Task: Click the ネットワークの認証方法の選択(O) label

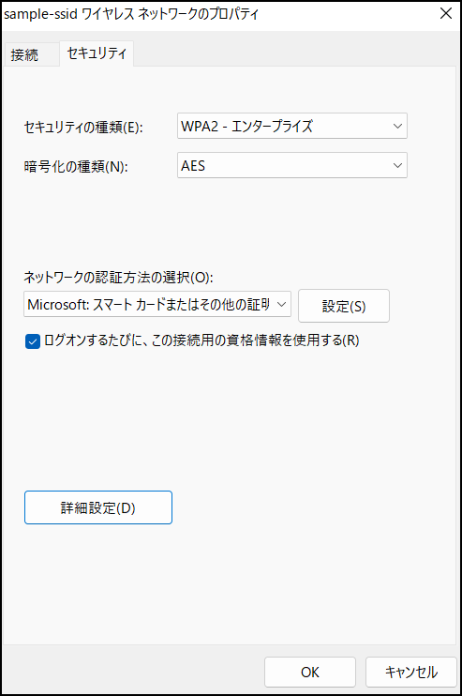Action: 118,278
